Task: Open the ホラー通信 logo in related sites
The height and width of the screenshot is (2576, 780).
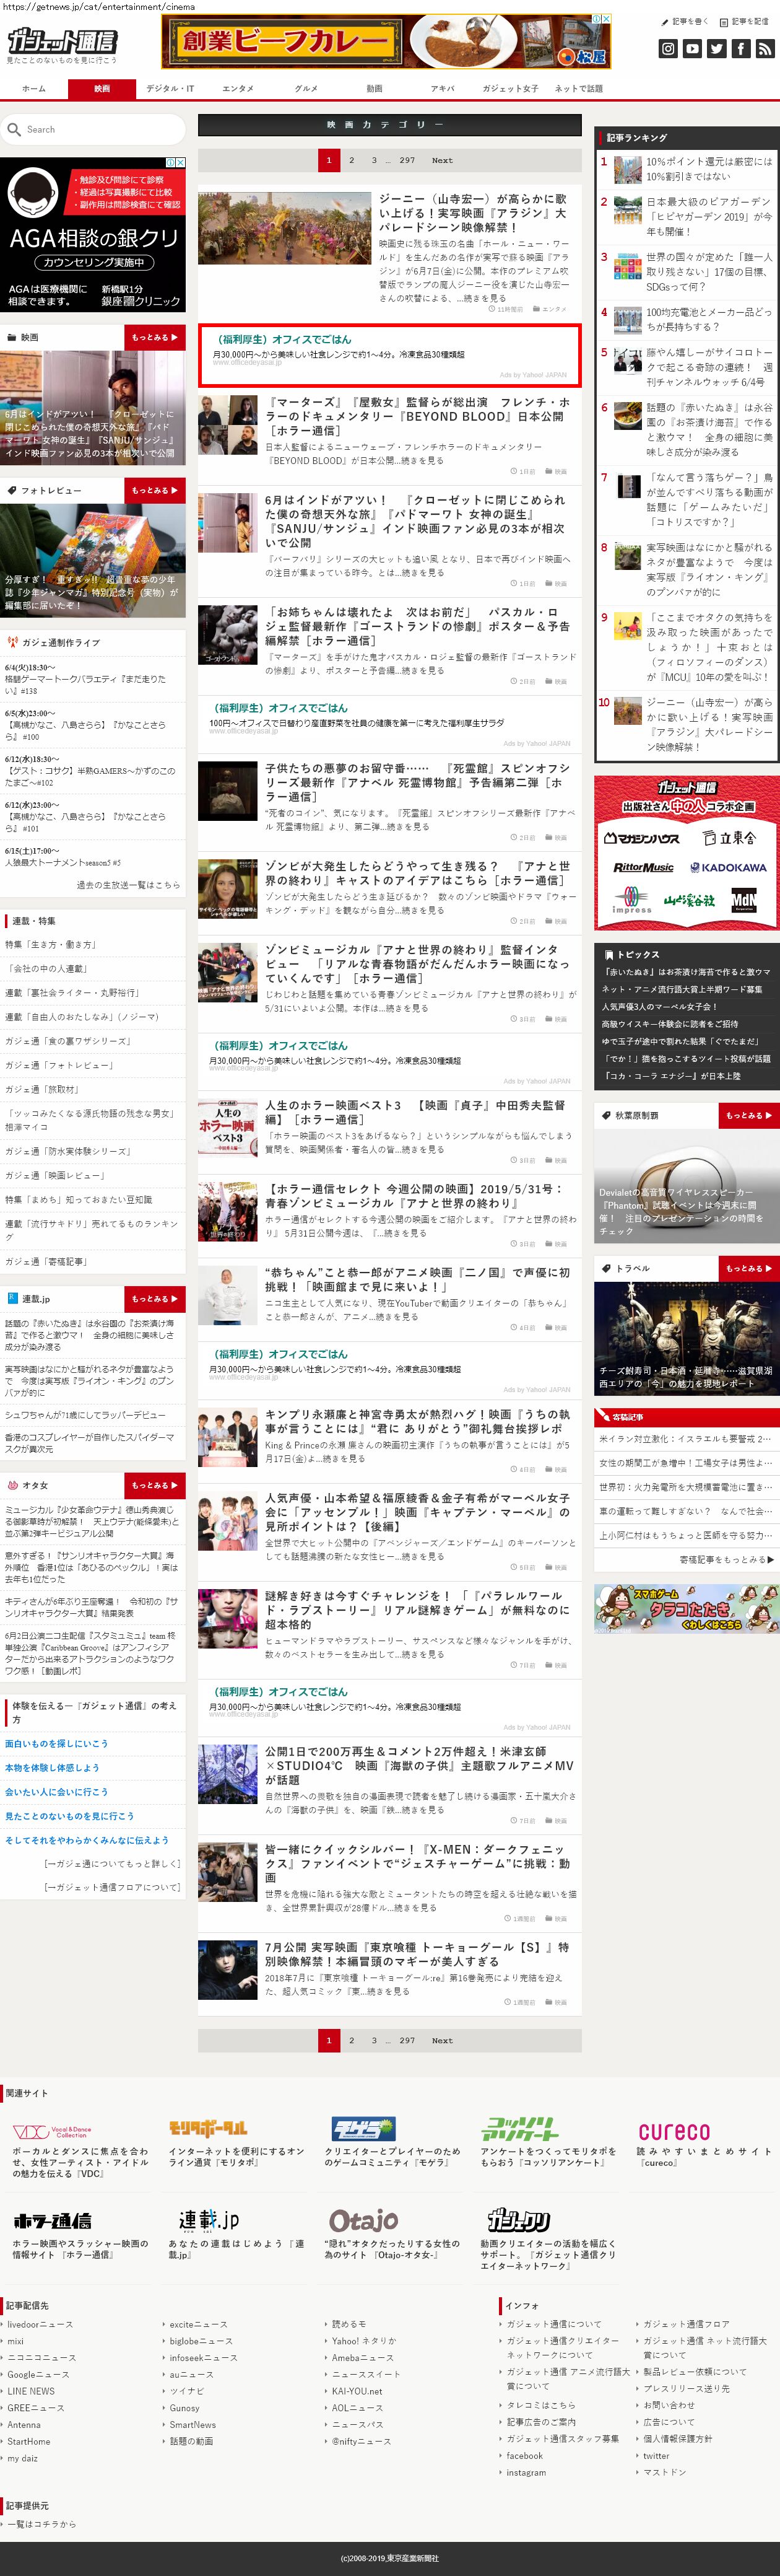Action: click(x=52, y=2220)
